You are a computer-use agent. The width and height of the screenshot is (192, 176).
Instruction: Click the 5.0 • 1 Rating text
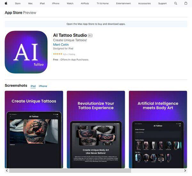point(69,54)
